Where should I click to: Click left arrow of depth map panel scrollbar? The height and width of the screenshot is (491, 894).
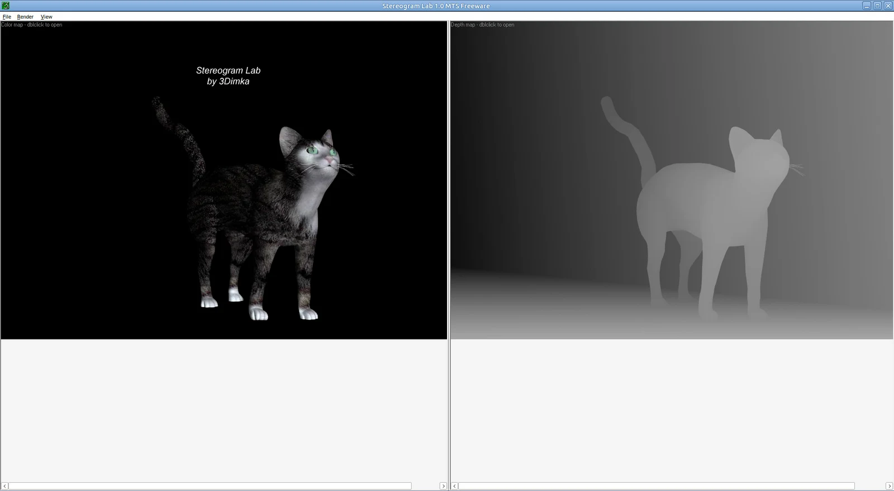coord(454,486)
